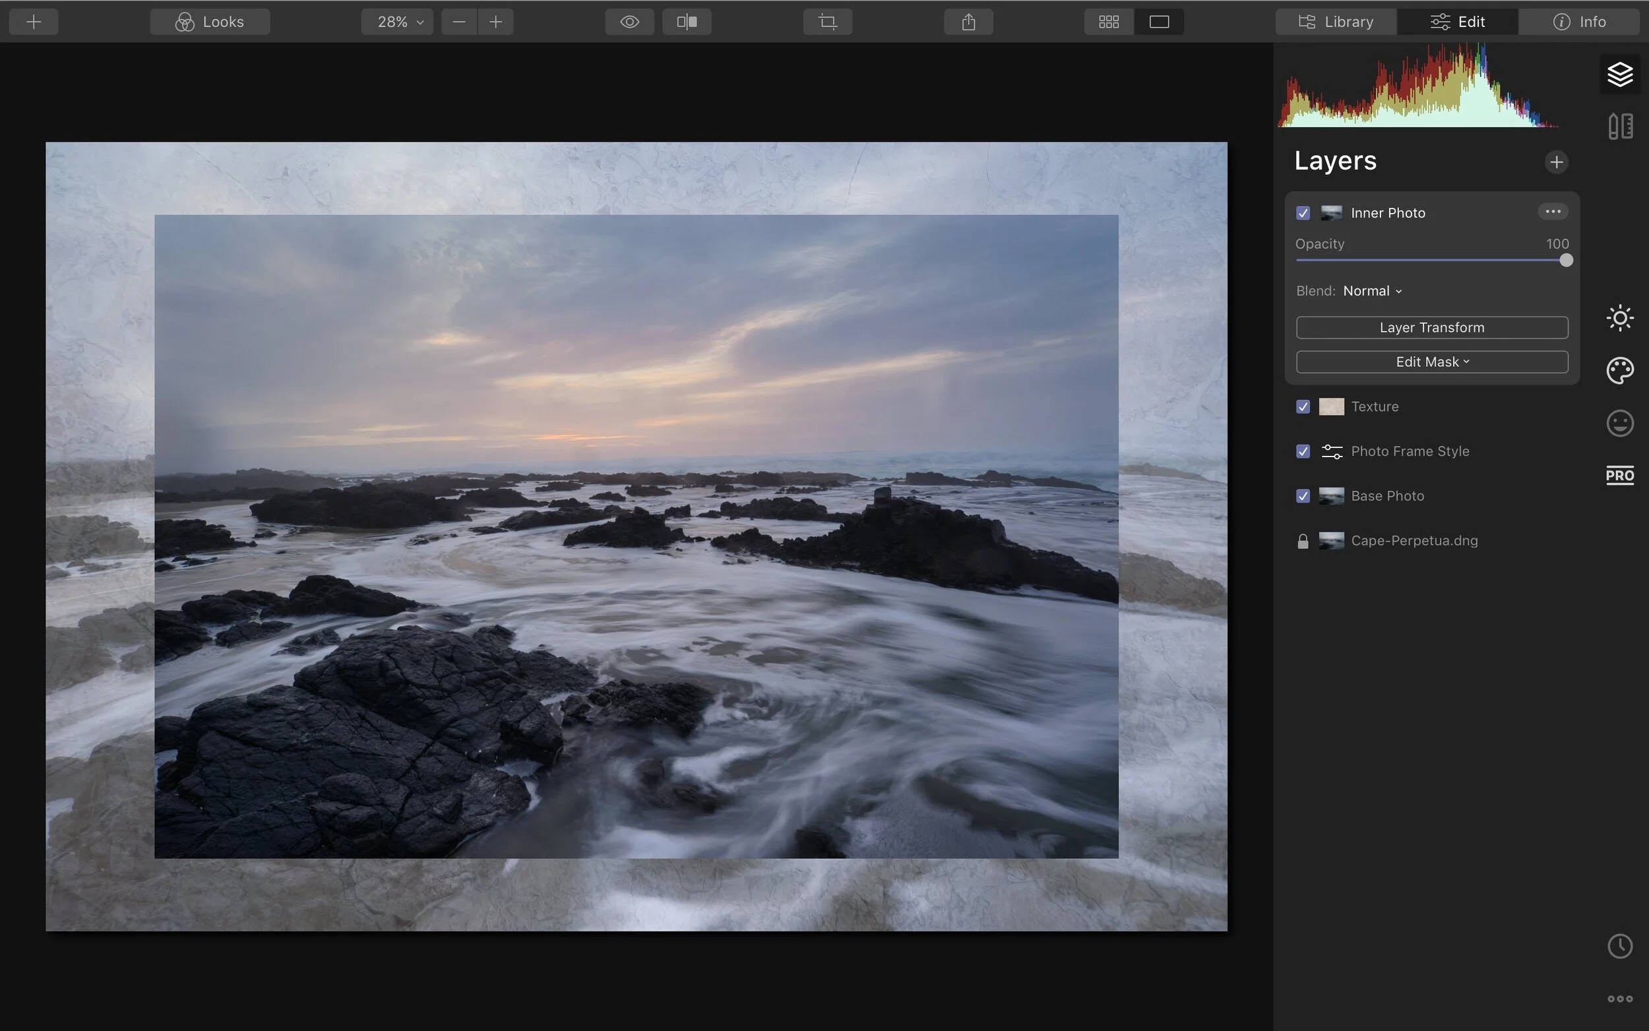Expand the Edit Mask dropdown

click(x=1431, y=361)
